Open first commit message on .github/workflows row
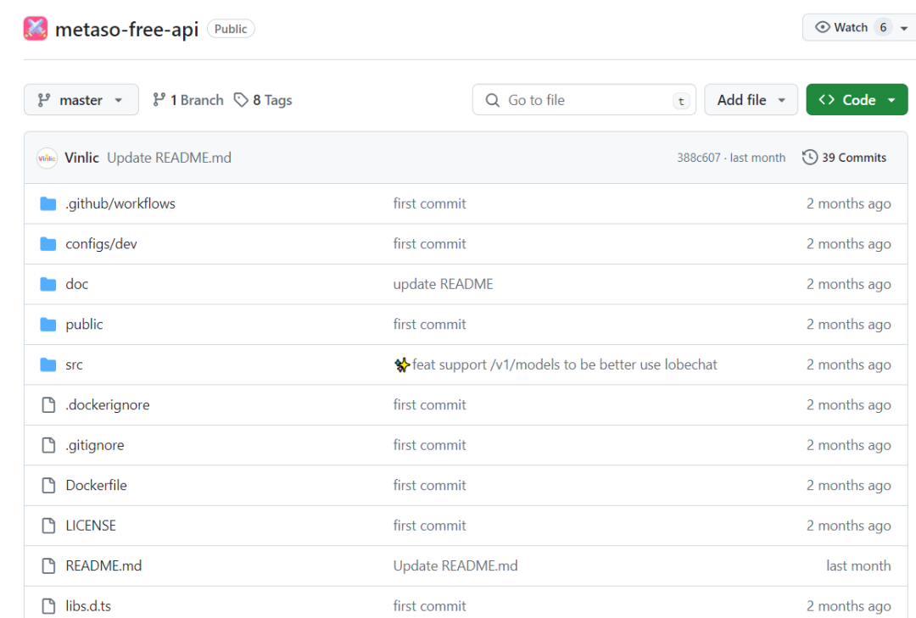Screen dimensions: 916x618 point(429,203)
